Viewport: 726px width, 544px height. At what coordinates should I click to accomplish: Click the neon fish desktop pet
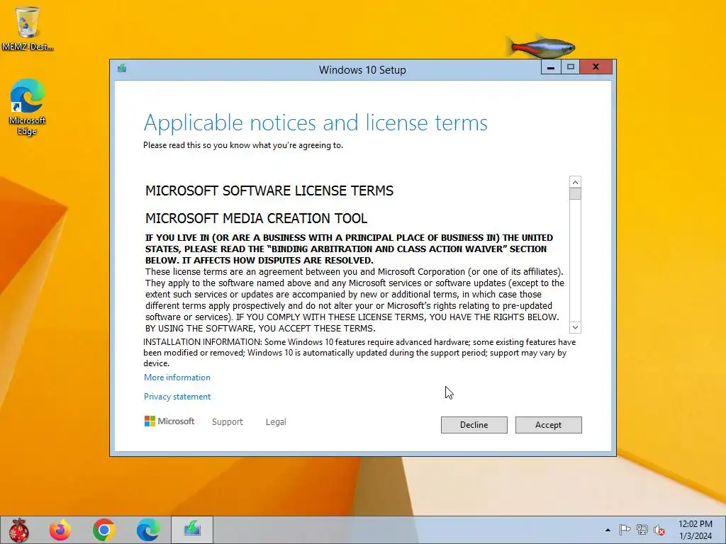point(540,47)
